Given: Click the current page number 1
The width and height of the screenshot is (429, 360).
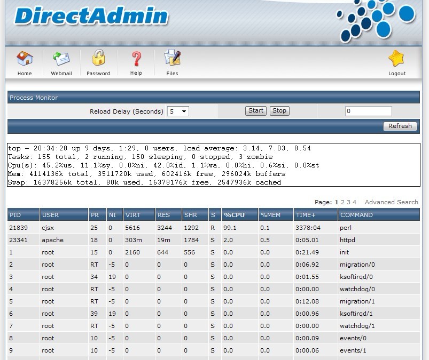Looking at the screenshot, I should [x=337, y=202].
